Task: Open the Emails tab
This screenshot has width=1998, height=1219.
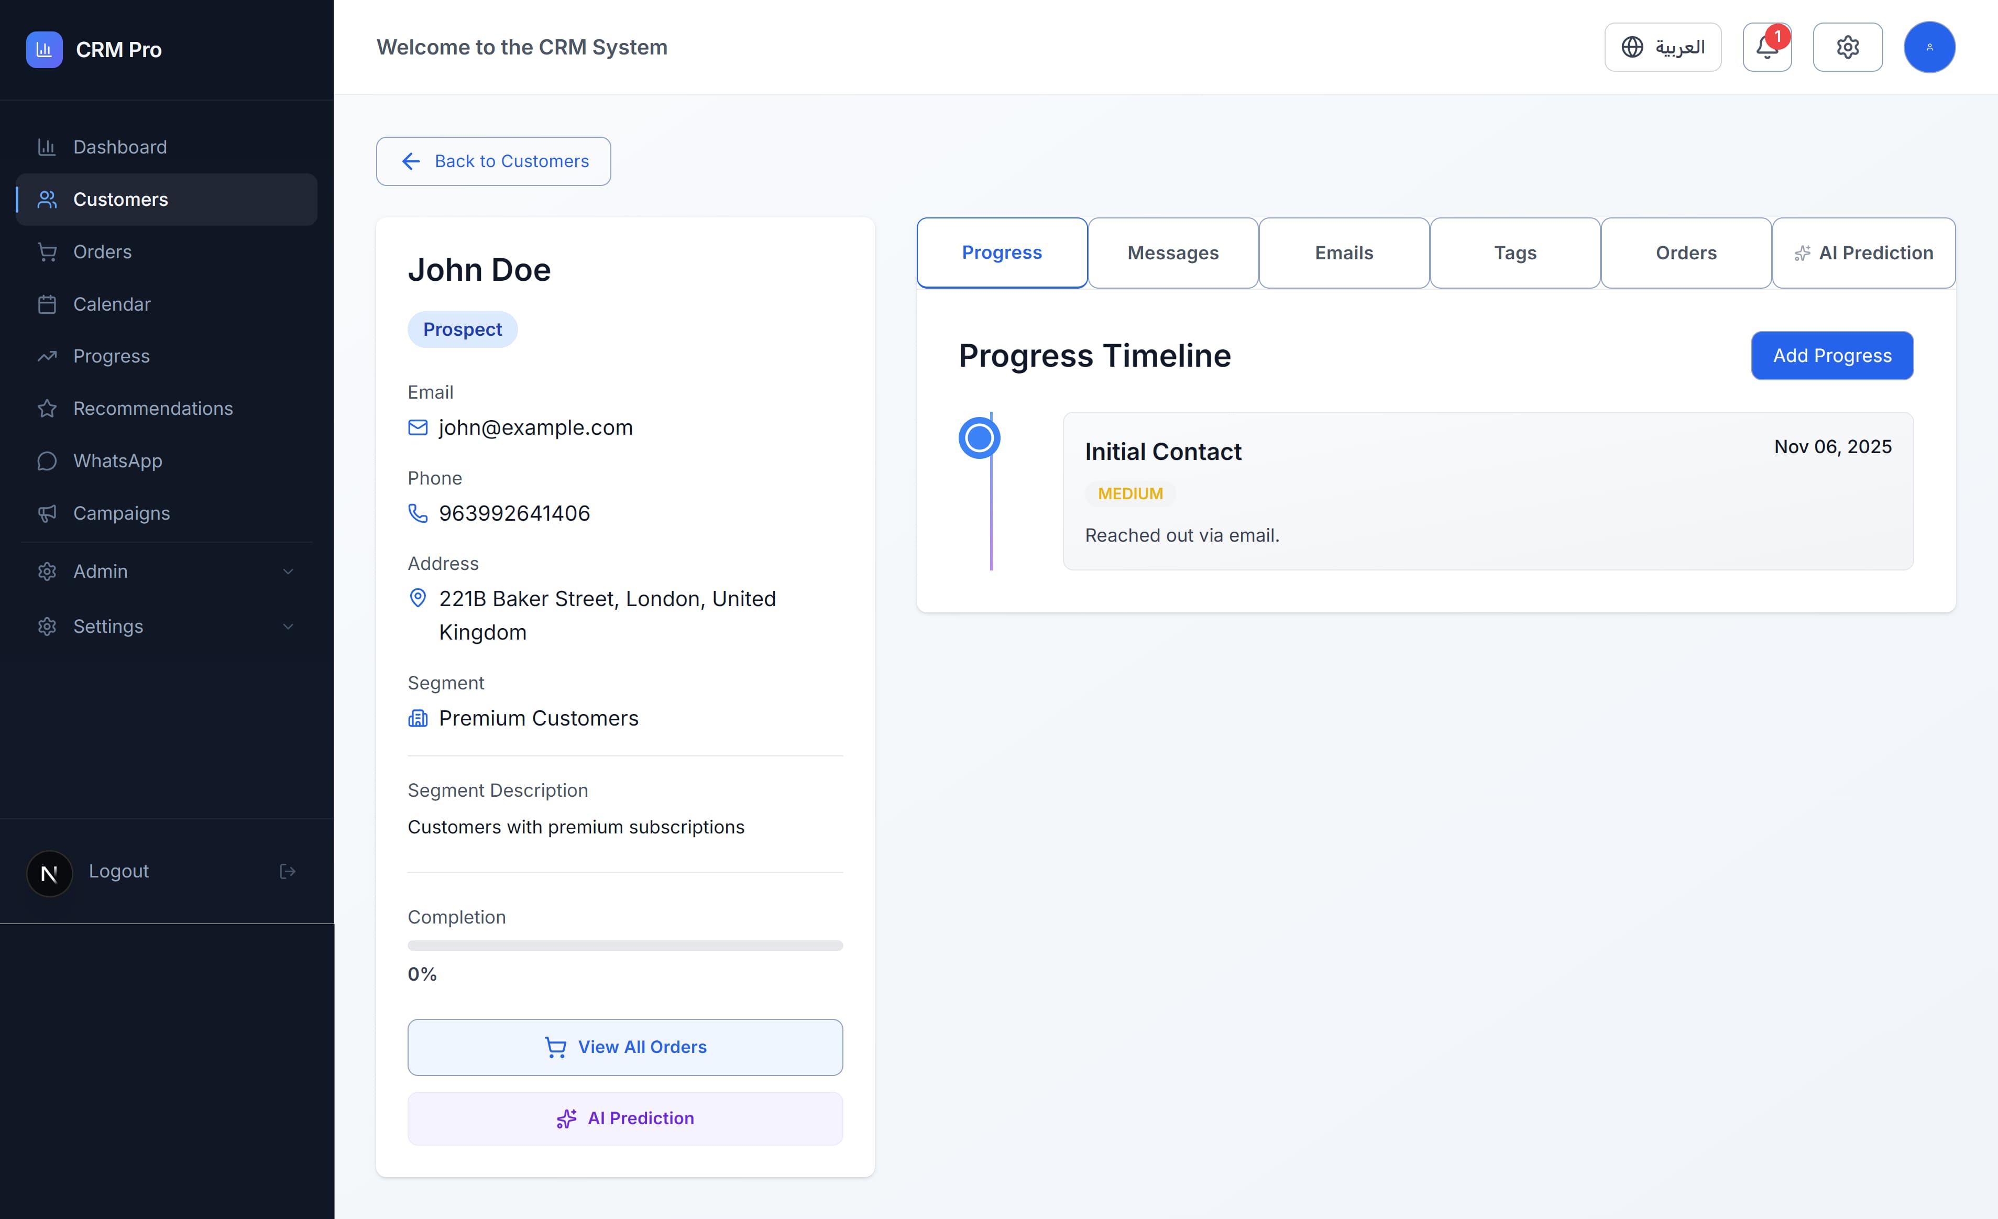Action: 1344,253
